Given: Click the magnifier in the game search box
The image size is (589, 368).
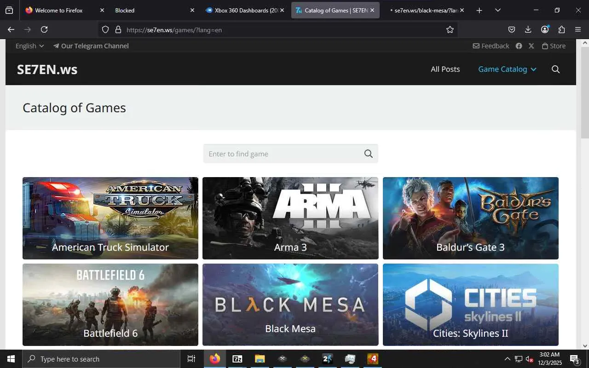Looking at the screenshot, I should 368,154.
